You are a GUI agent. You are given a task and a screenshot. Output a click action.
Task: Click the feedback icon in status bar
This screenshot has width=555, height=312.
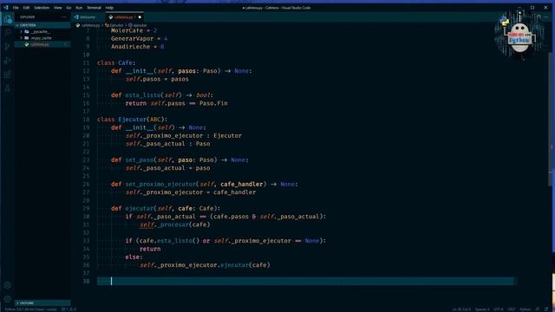pyautogui.click(x=538, y=309)
